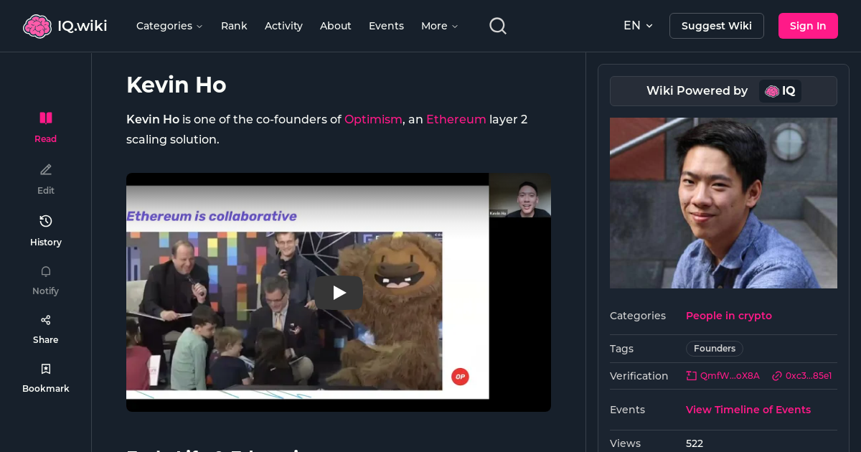Go to the Rank page
This screenshot has height=452, width=861.
(x=234, y=26)
